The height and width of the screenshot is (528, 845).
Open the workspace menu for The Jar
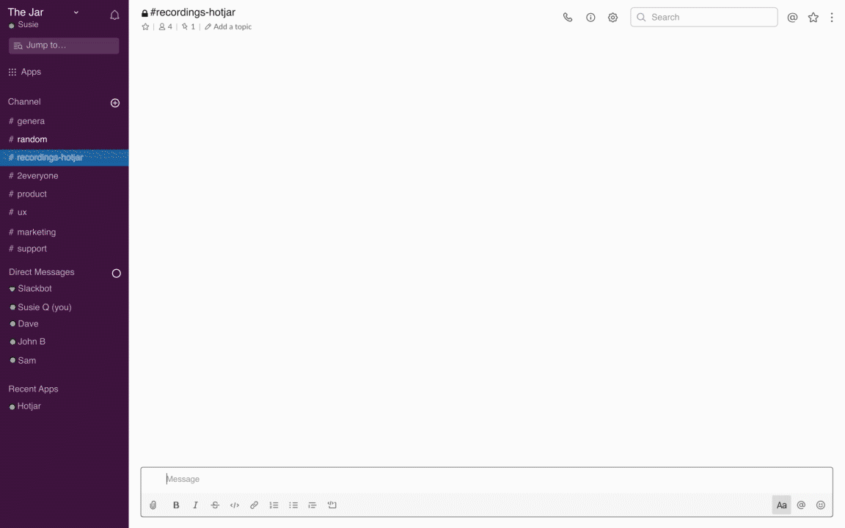44,12
